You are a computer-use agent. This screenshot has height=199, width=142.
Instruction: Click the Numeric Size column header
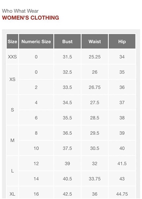click(x=36, y=41)
